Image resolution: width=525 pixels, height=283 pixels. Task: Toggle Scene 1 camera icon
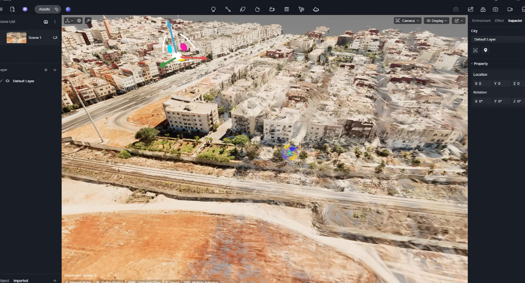pyautogui.click(x=55, y=38)
